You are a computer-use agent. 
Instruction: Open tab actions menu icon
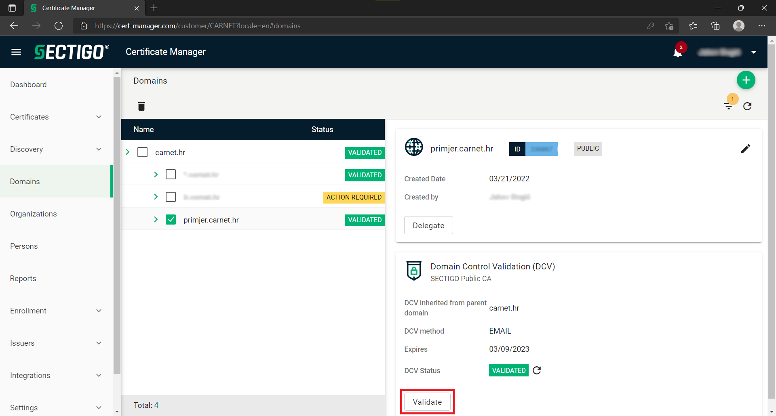point(12,8)
